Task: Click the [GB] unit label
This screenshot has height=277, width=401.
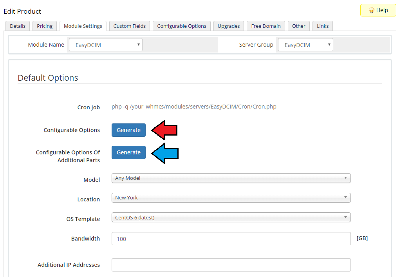Action: pos(362,238)
